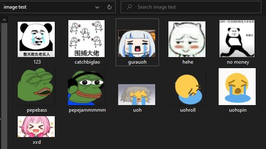The width and height of the screenshot is (266, 149).
Task: Select the hehe cat face thumbnail
Action: pos(187,39)
